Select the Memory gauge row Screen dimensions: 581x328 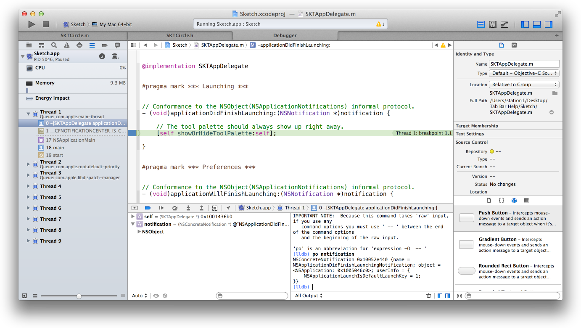[x=73, y=85]
